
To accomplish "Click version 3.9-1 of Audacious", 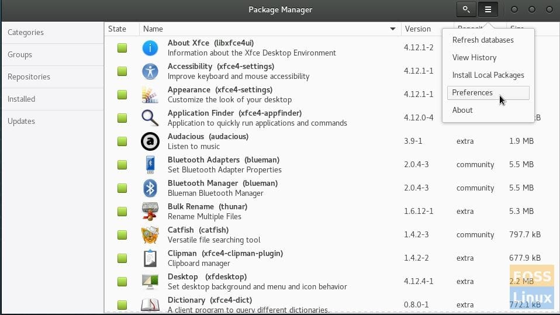I will pos(413,141).
